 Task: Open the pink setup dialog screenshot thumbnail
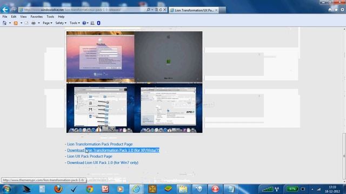pyautogui.click(x=101, y=57)
